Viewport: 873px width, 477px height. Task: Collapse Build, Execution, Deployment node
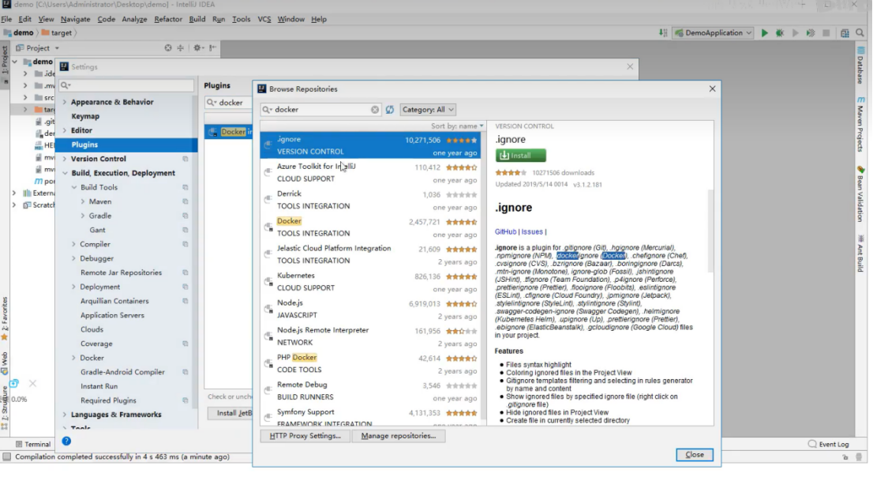[x=65, y=173]
